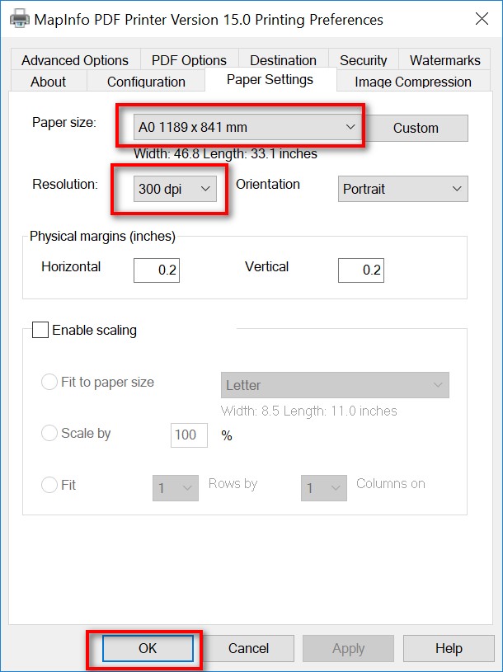Open the Watermarks tab
The image size is (503, 672).
[x=444, y=60]
